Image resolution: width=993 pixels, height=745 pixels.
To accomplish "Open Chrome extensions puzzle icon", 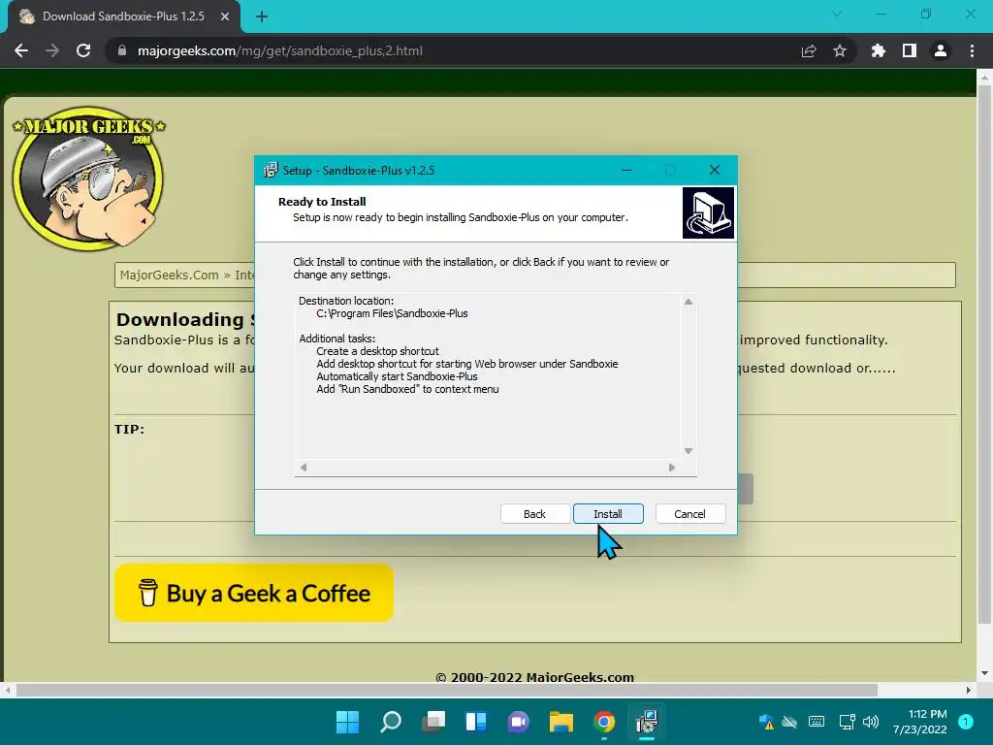I will (879, 50).
